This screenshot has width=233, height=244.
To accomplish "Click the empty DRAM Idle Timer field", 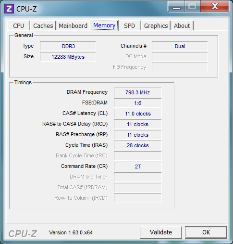I will pyautogui.click(x=138, y=177).
